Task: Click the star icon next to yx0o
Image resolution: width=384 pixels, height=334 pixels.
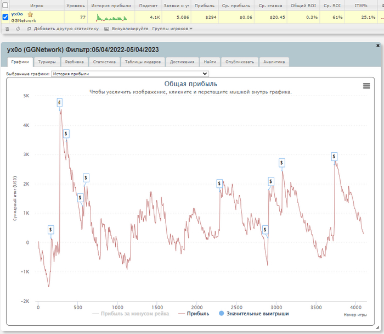Action: [31, 14]
